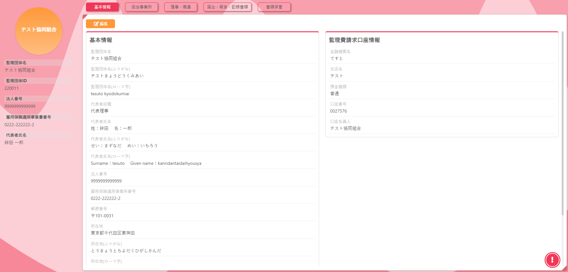Click the address 東京都千代田区東神田

coord(113,233)
